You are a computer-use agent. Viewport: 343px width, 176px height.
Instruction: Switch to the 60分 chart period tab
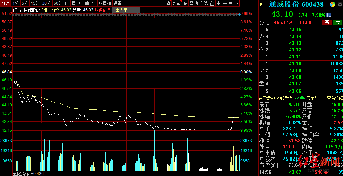(x=58, y=3)
